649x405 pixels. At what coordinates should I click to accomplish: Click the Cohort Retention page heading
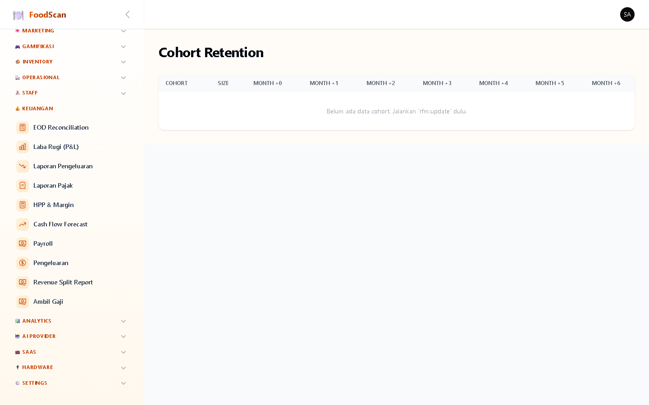point(211,53)
